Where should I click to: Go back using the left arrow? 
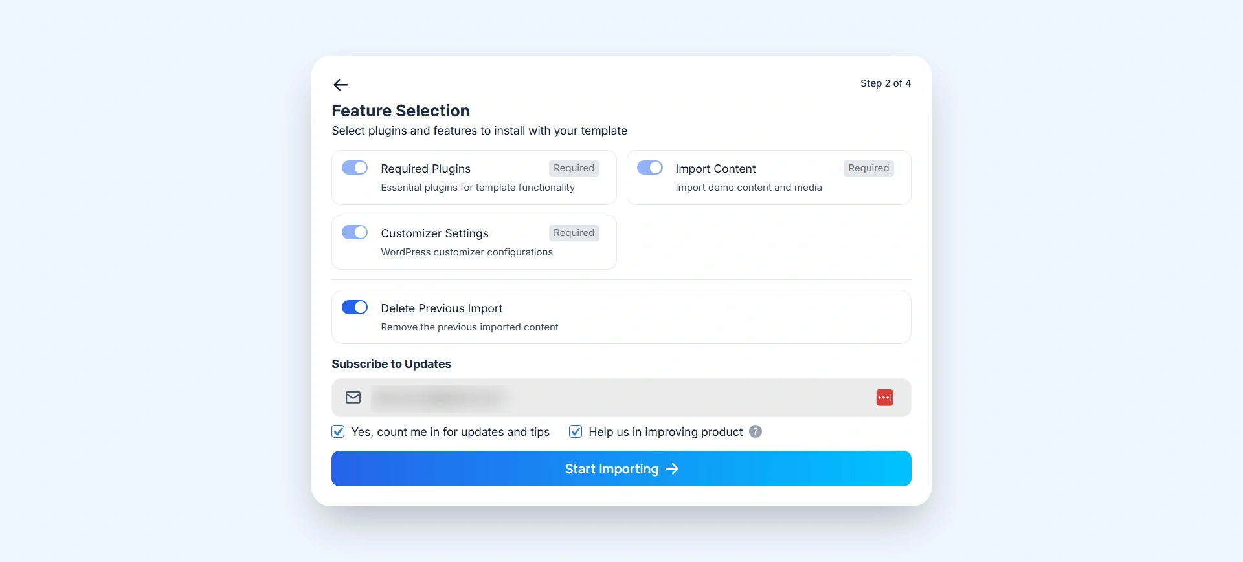[x=341, y=85]
